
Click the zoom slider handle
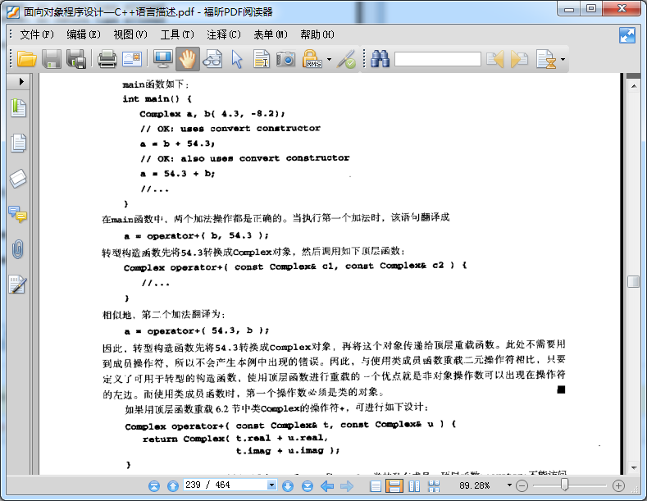pos(564,485)
